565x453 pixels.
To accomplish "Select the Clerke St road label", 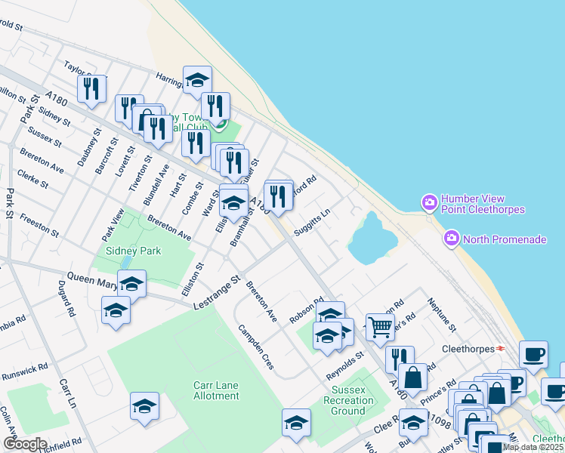I will point(32,179).
